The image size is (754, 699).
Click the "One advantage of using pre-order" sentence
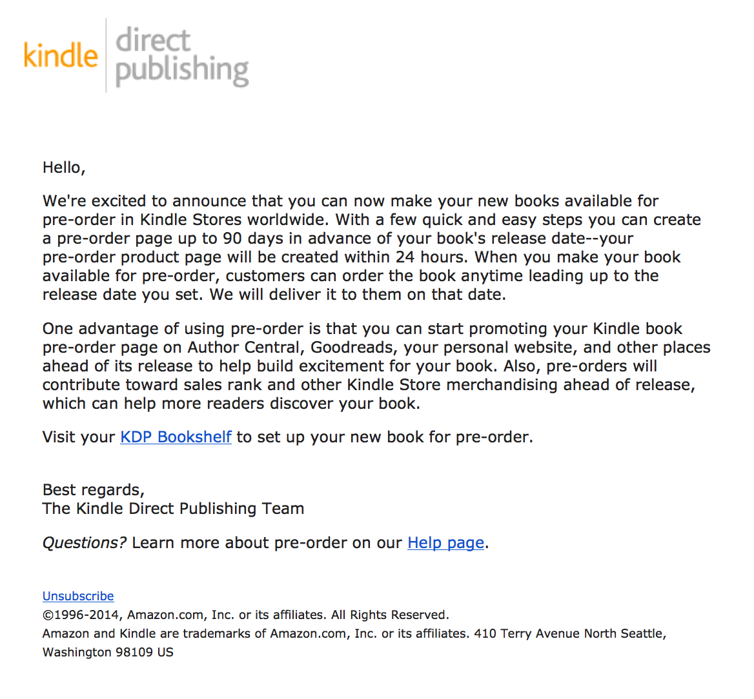click(194, 329)
